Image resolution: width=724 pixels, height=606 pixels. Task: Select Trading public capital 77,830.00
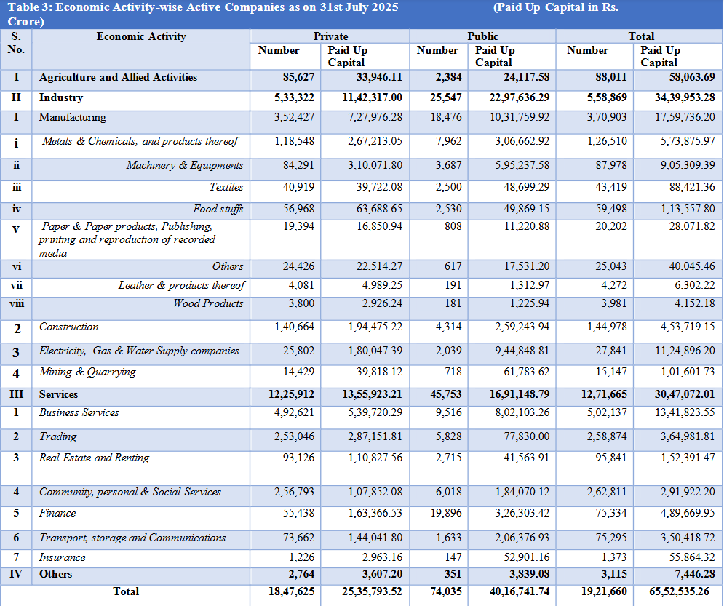click(x=526, y=436)
